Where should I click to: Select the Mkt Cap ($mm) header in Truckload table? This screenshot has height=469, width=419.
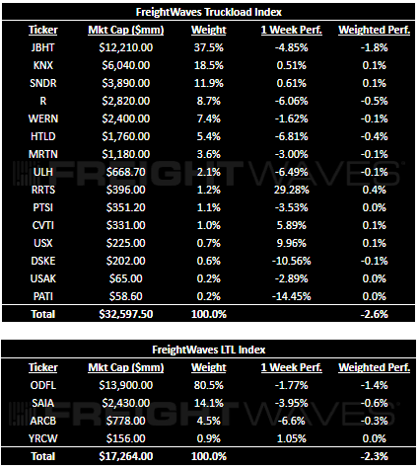126,30
